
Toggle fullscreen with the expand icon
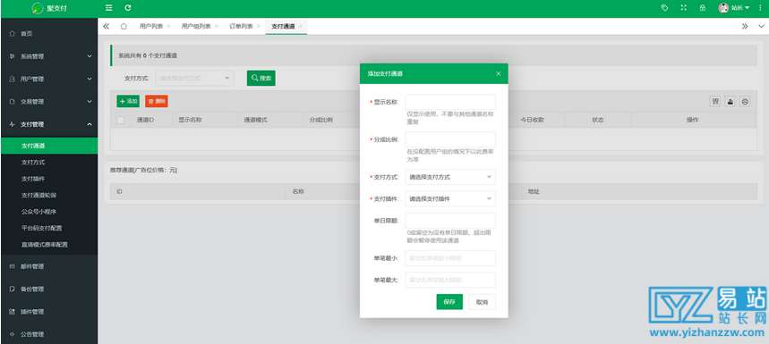(x=684, y=8)
